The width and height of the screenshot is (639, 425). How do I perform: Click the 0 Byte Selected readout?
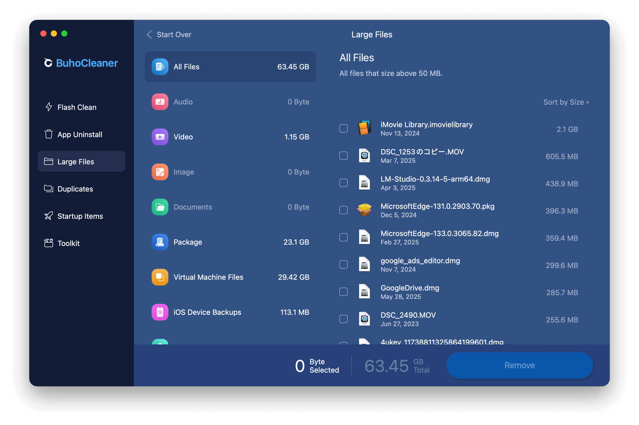click(x=317, y=366)
